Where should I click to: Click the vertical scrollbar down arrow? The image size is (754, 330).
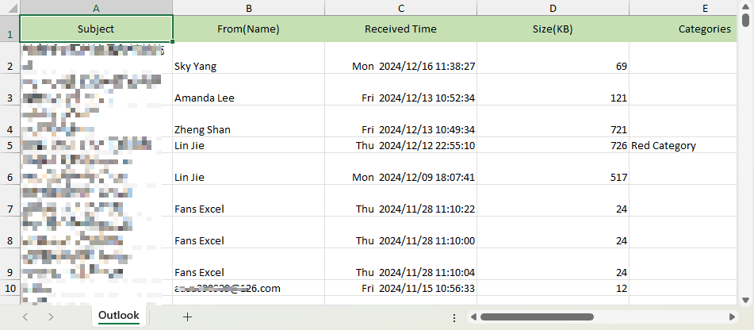(746, 299)
